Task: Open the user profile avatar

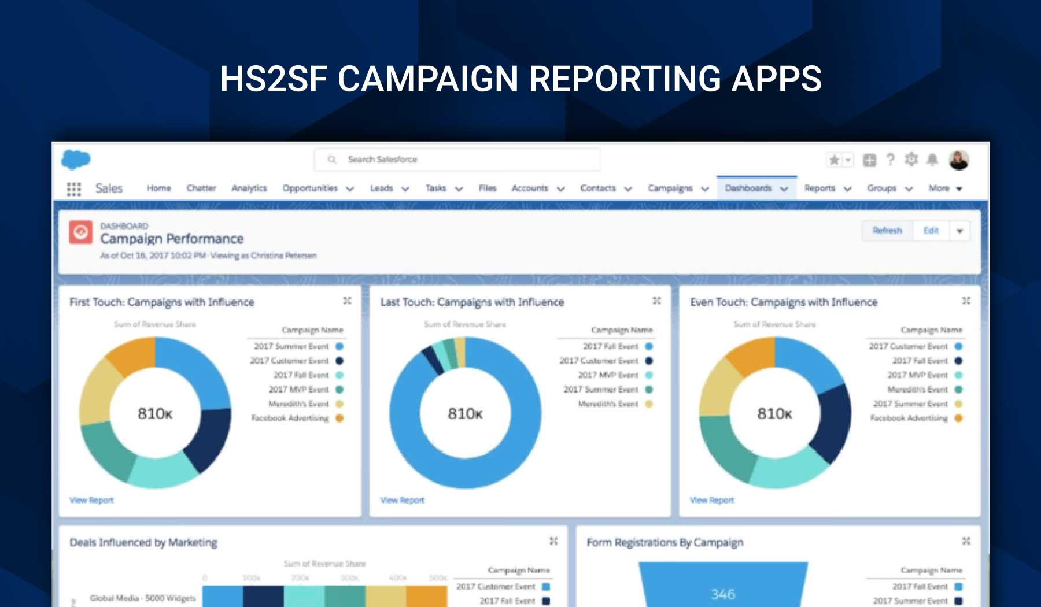Action: (x=959, y=160)
